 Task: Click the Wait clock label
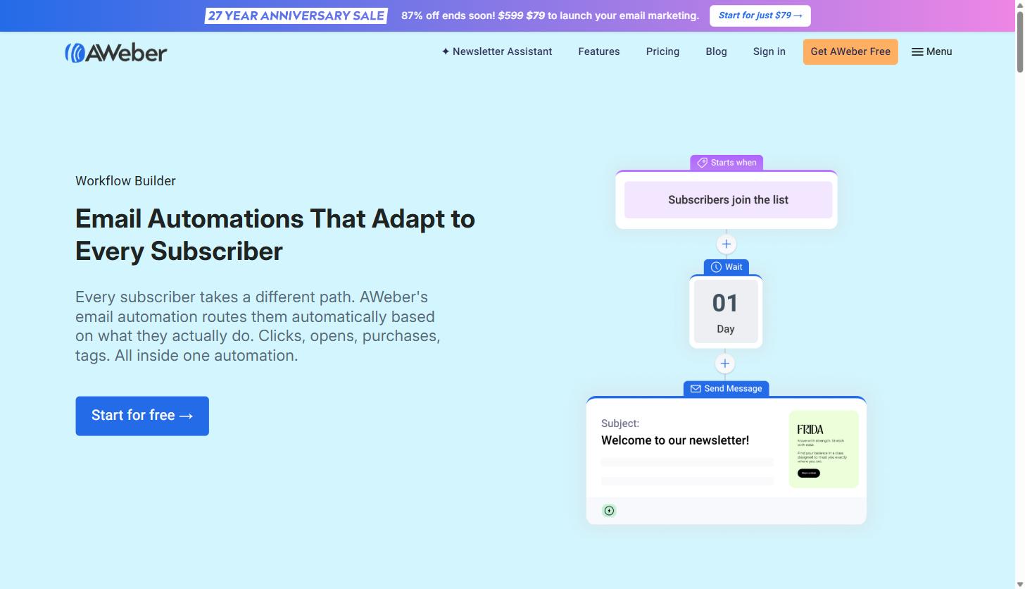click(x=727, y=267)
